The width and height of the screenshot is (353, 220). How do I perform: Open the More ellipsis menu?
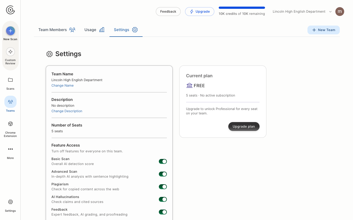[x=10, y=149]
